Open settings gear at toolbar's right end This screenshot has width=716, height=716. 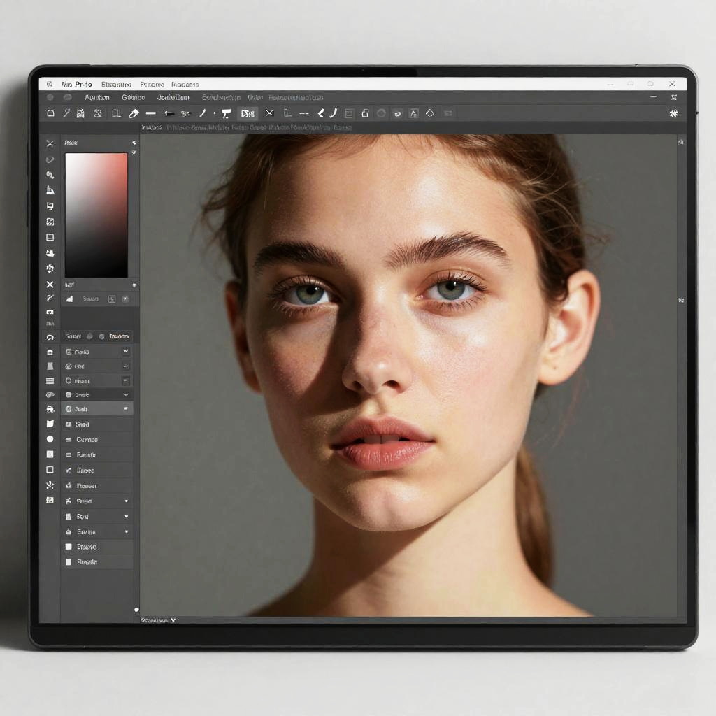674,113
